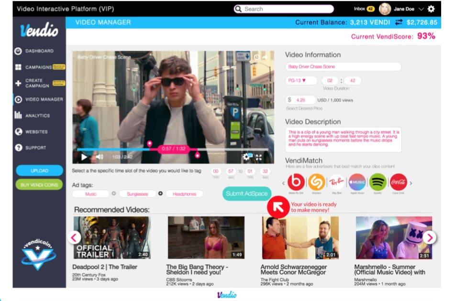Open the video player settings gear
The width and height of the screenshot is (455, 301).
coord(247,157)
